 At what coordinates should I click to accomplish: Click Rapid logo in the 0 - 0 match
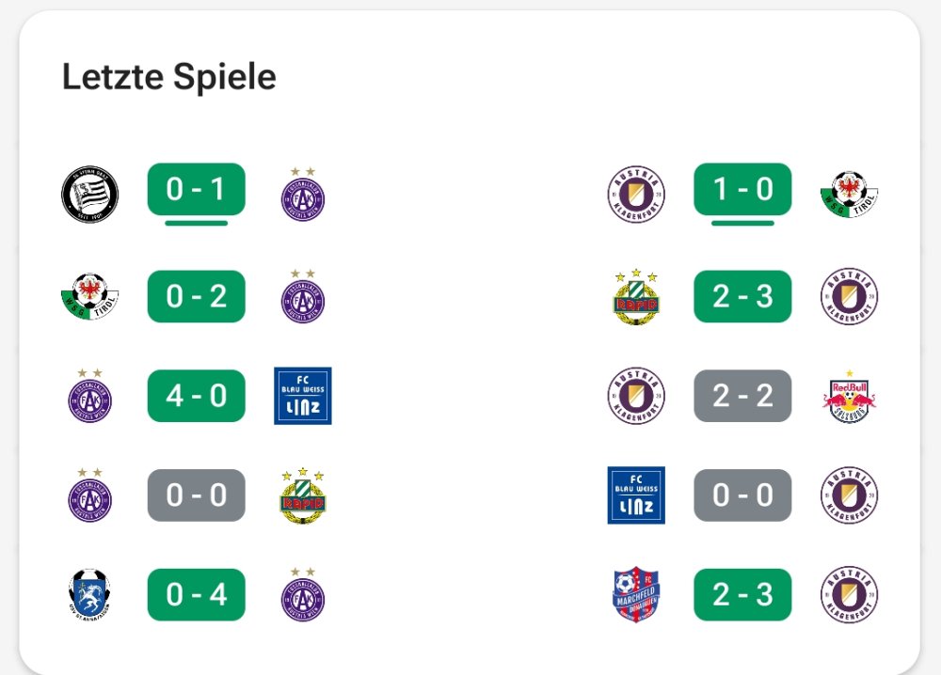click(303, 495)
